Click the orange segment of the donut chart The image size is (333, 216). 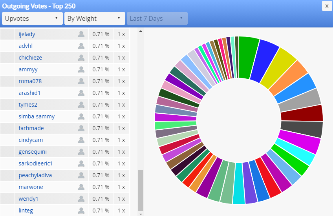[x=288, y=78]
